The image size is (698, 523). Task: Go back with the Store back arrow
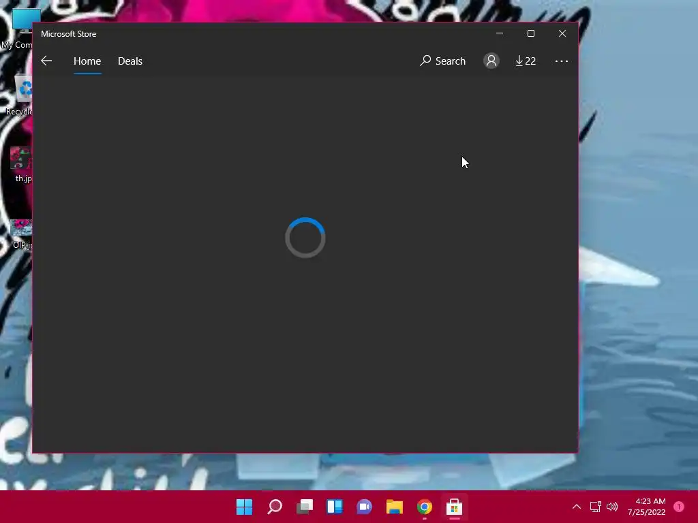point(46,61)
